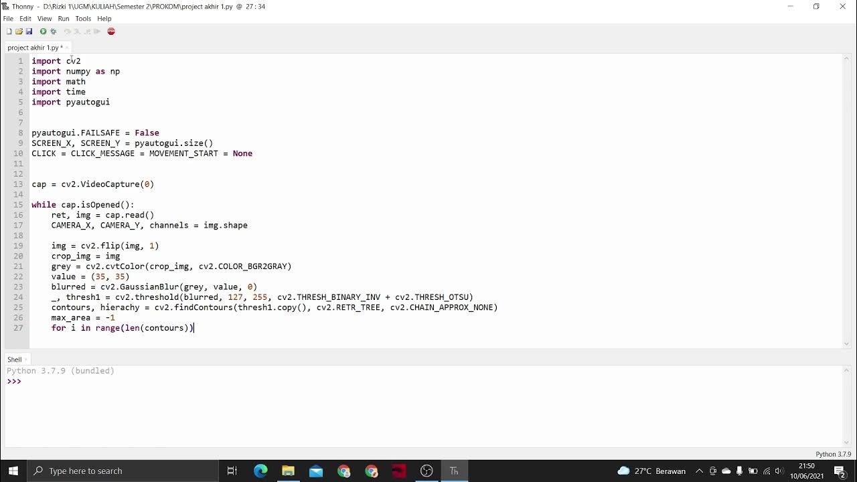857x482 pixels.
Task: Open the File menu
Action: coord(8,19)
